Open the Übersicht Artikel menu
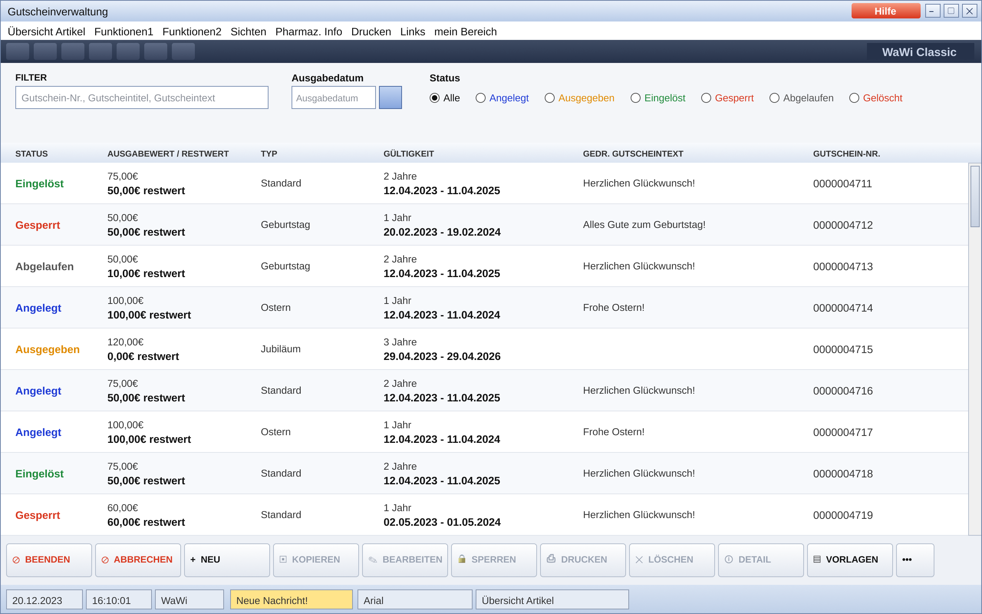 [46, 32]
